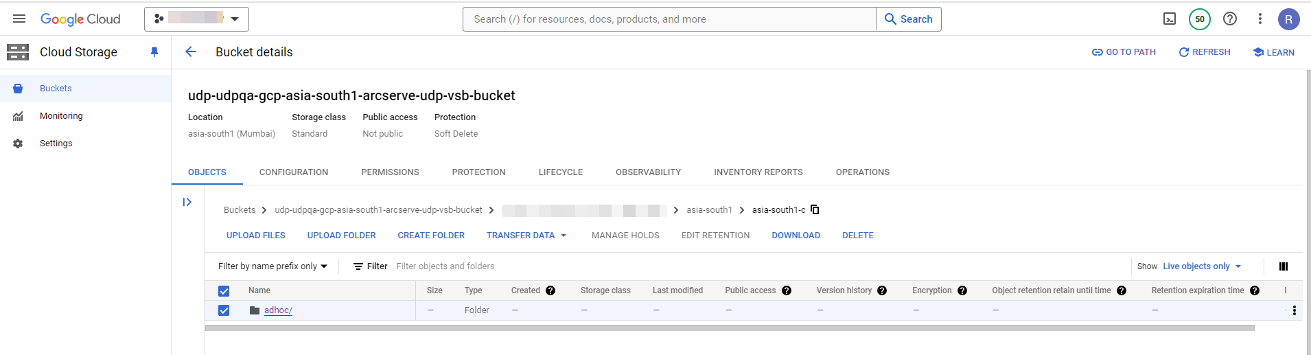Click the Buckets breadcrumb link
1311x355 pixels.
pos(240,210)
